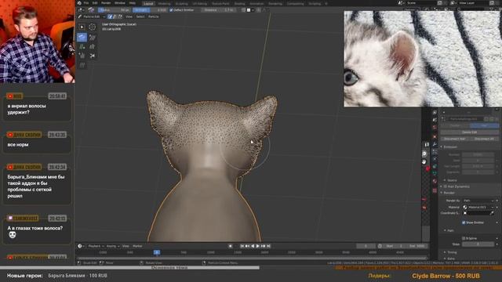Open the Blender logo menu
Image resolution: width=502 pixels, height=282 pixels.
tap(79, 3)
